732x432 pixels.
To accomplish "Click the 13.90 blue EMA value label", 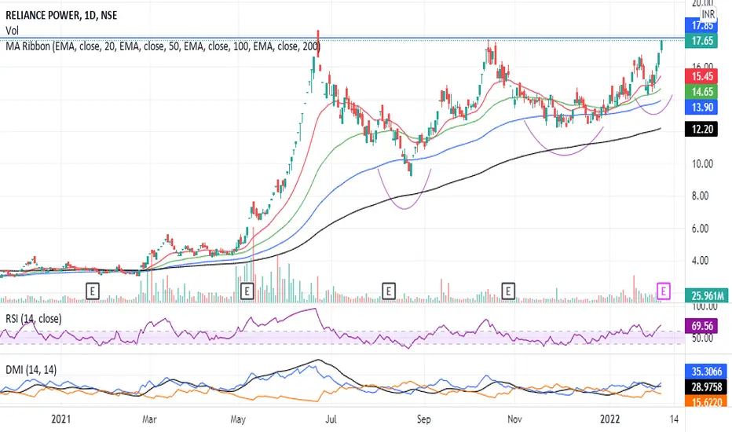I will point(701,107).
